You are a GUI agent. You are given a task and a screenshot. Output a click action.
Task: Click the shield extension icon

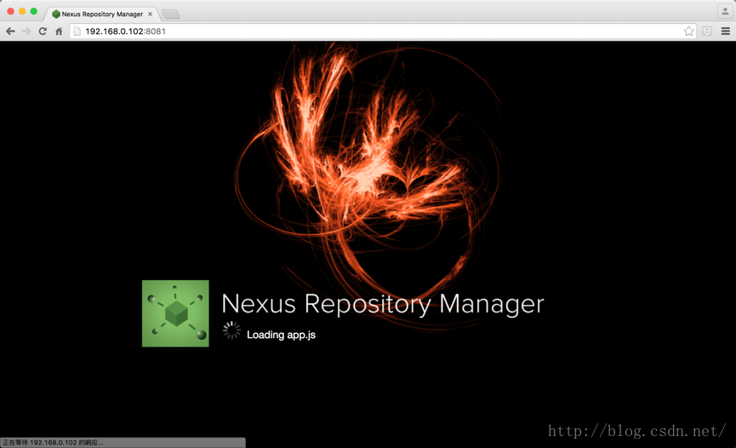[707, 31]
